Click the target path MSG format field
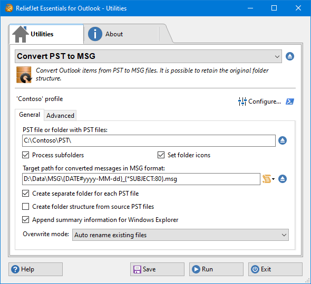Image resolution: width=311 pixels, height=284 pixels. [141, 179]
